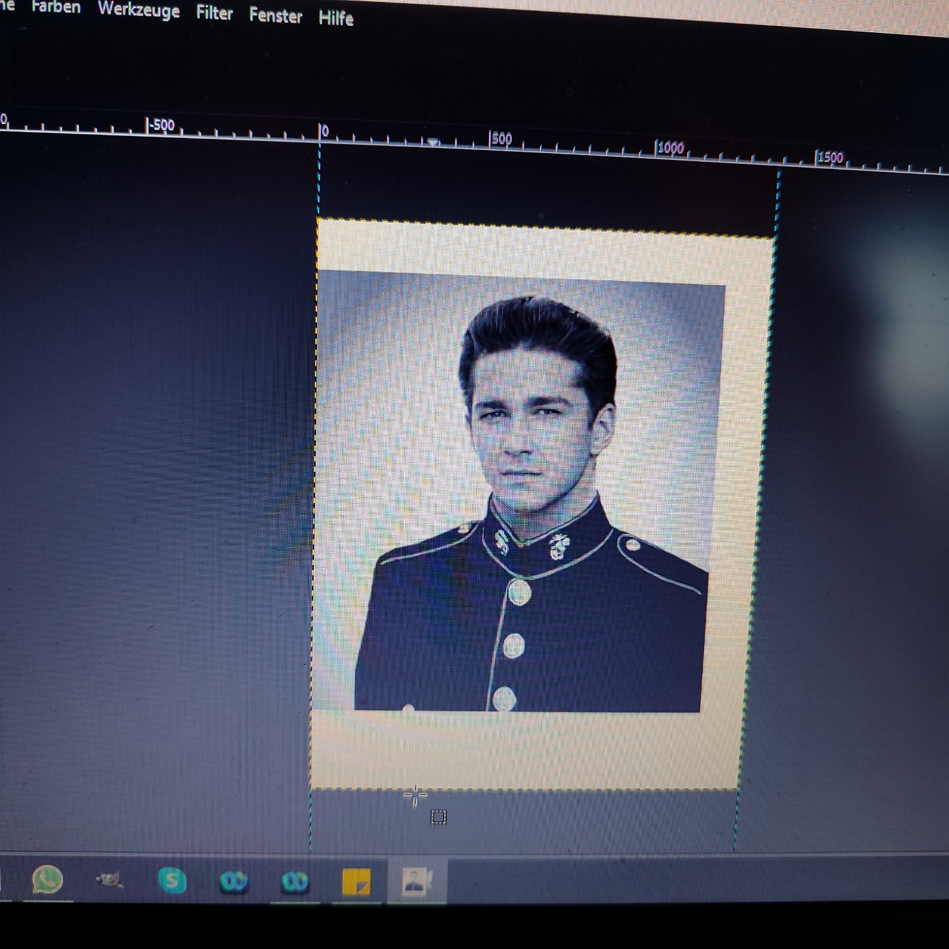
Task: Open the Werkzeuge menu
Action: (139, 10)
